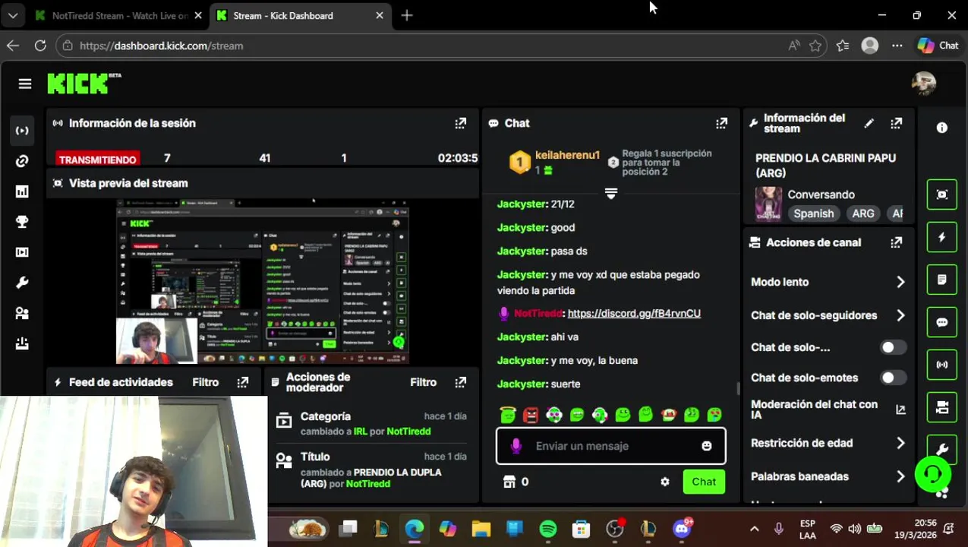Screen dimensions: 968x547
Task: Open the Copilot Chat button in browser
Action: pyautogui.click(x=938, y=46)
